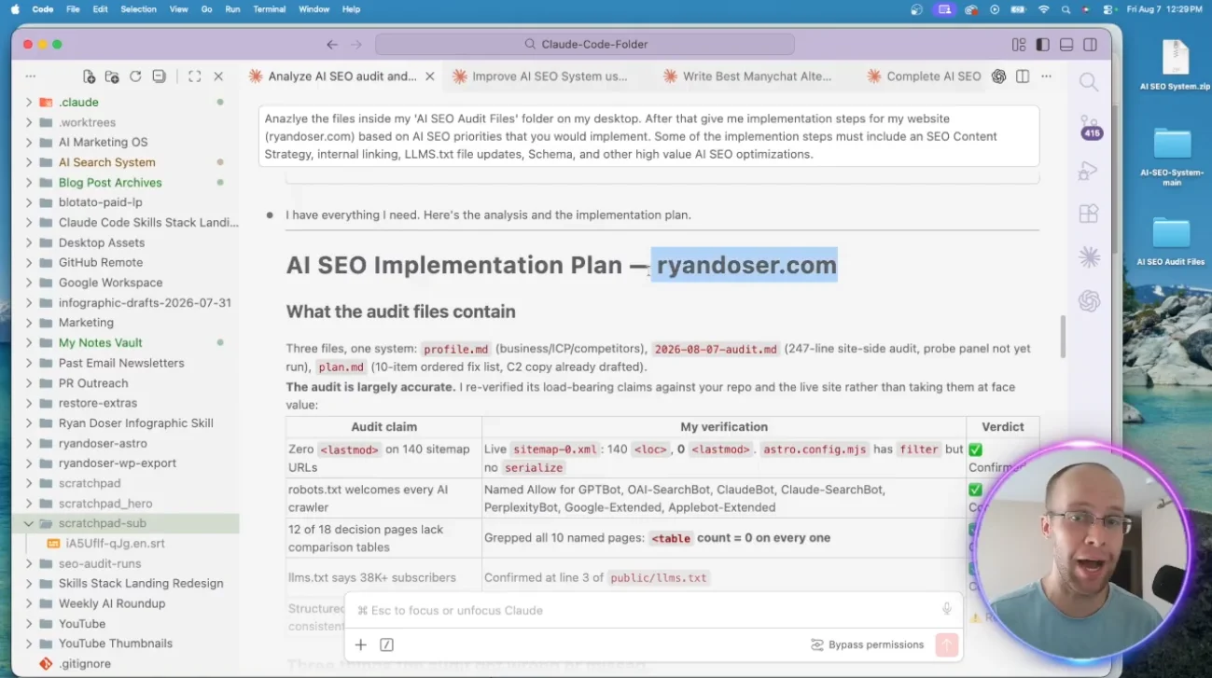Switch to Write Best Manychat Alte... tab
This screenshot has width=1212, height=678.
click(745, 76)
